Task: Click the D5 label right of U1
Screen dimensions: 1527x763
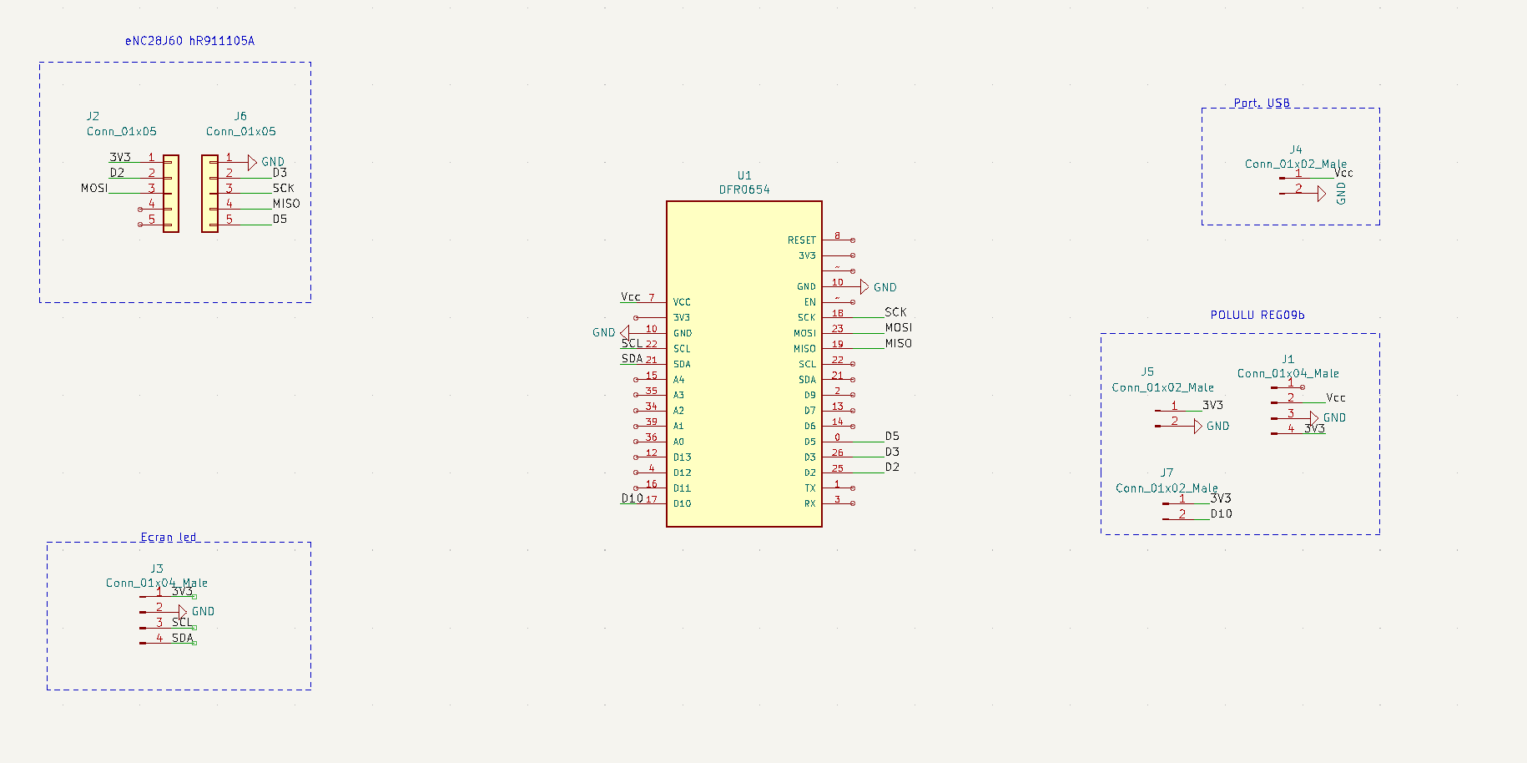Action: (892, 436)
